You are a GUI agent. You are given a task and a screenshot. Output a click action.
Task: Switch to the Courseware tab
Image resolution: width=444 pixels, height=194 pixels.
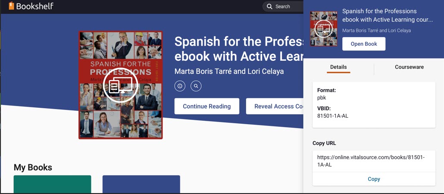(x=409, y=67)
